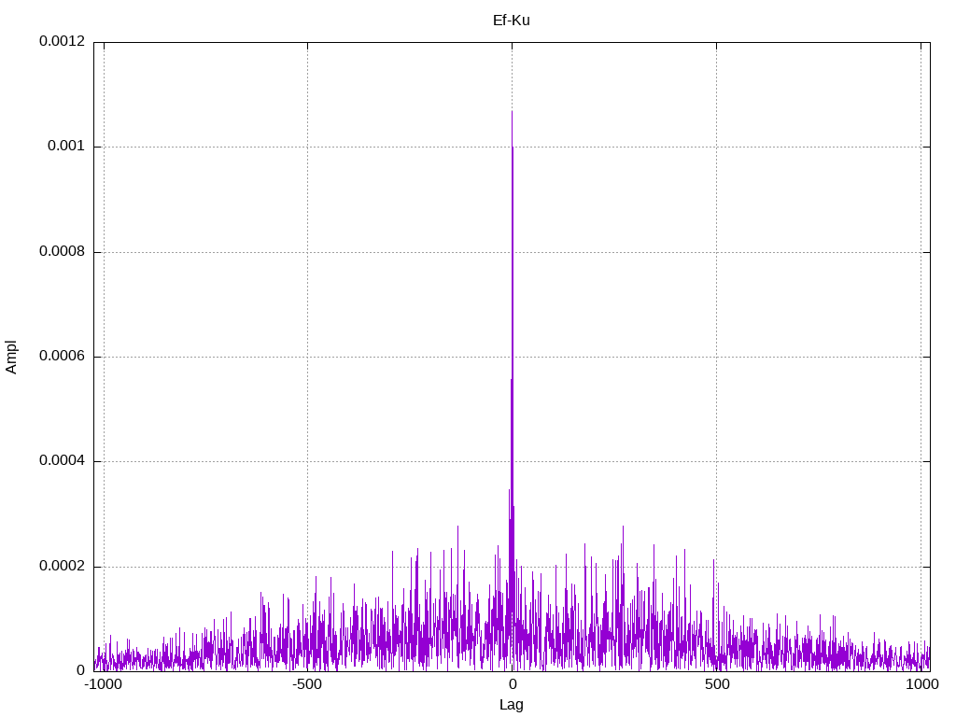Click y-axis tick label 0.0004
This screenshot has height=717, width=956.
[63, 460]
